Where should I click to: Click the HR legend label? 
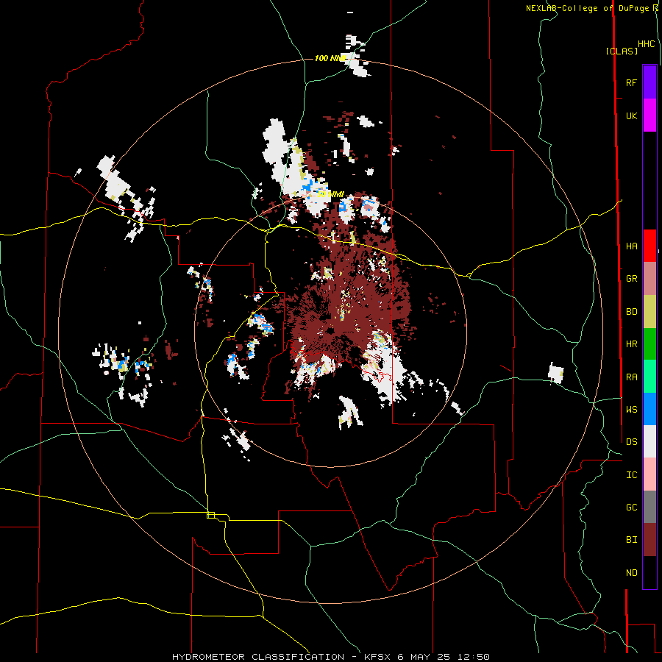(x=631, y=344)
